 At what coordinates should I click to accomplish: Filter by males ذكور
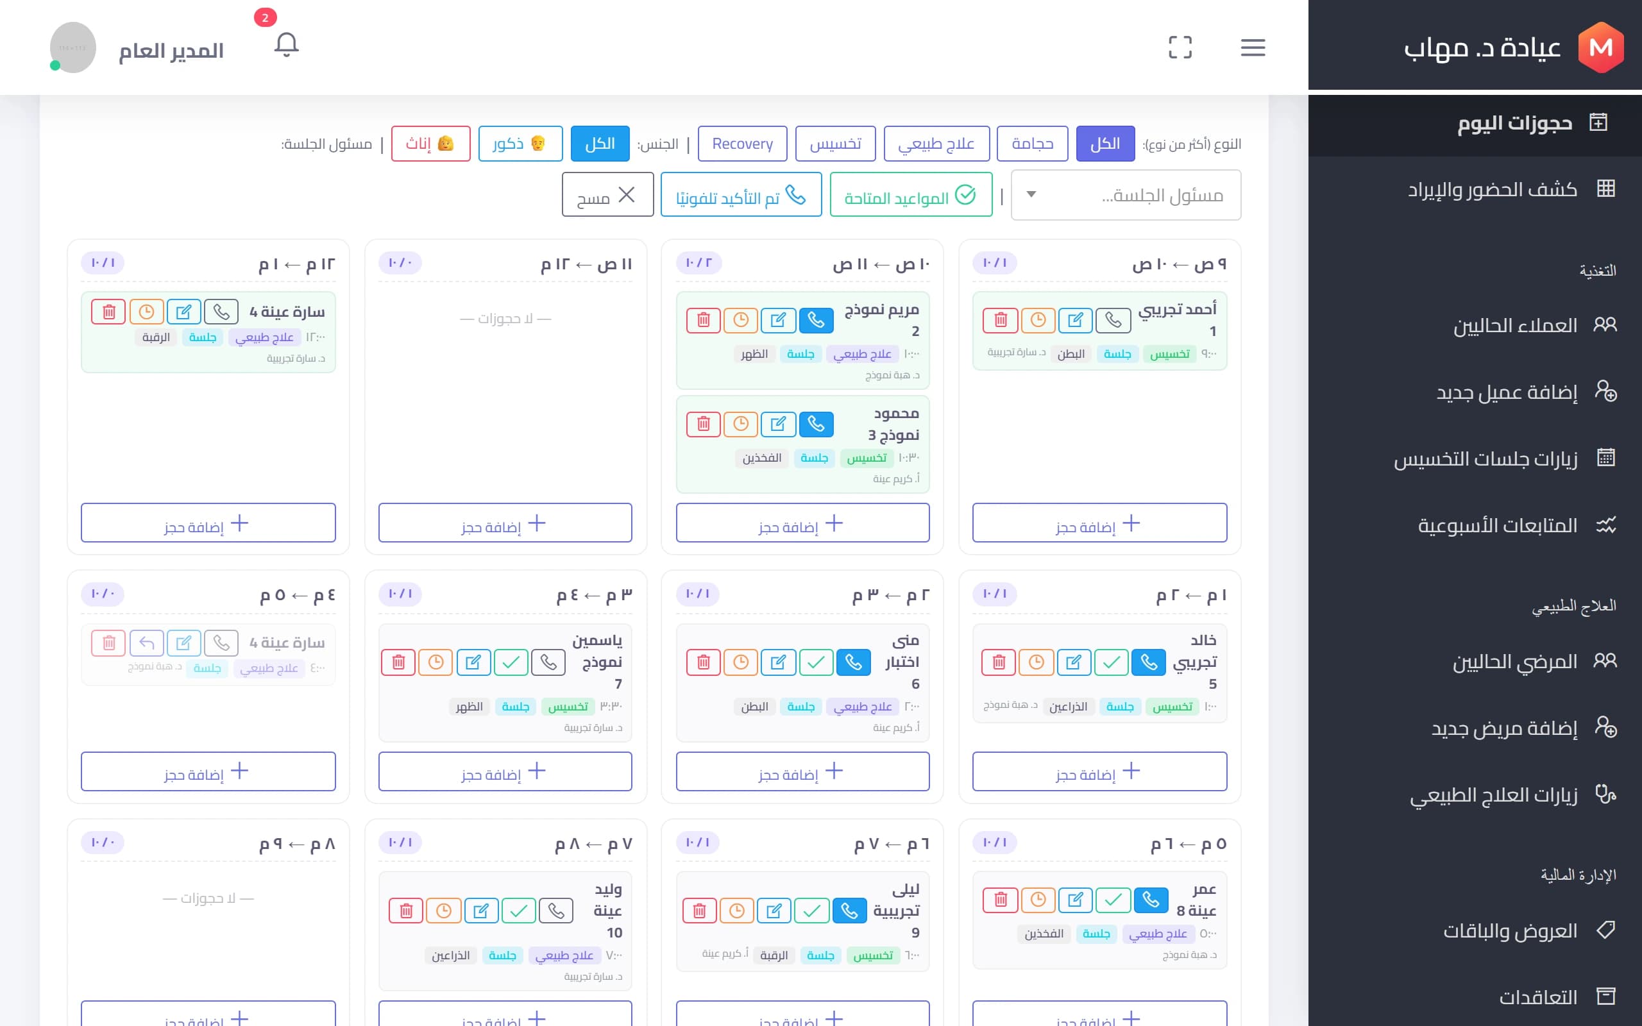click(520, 144)
